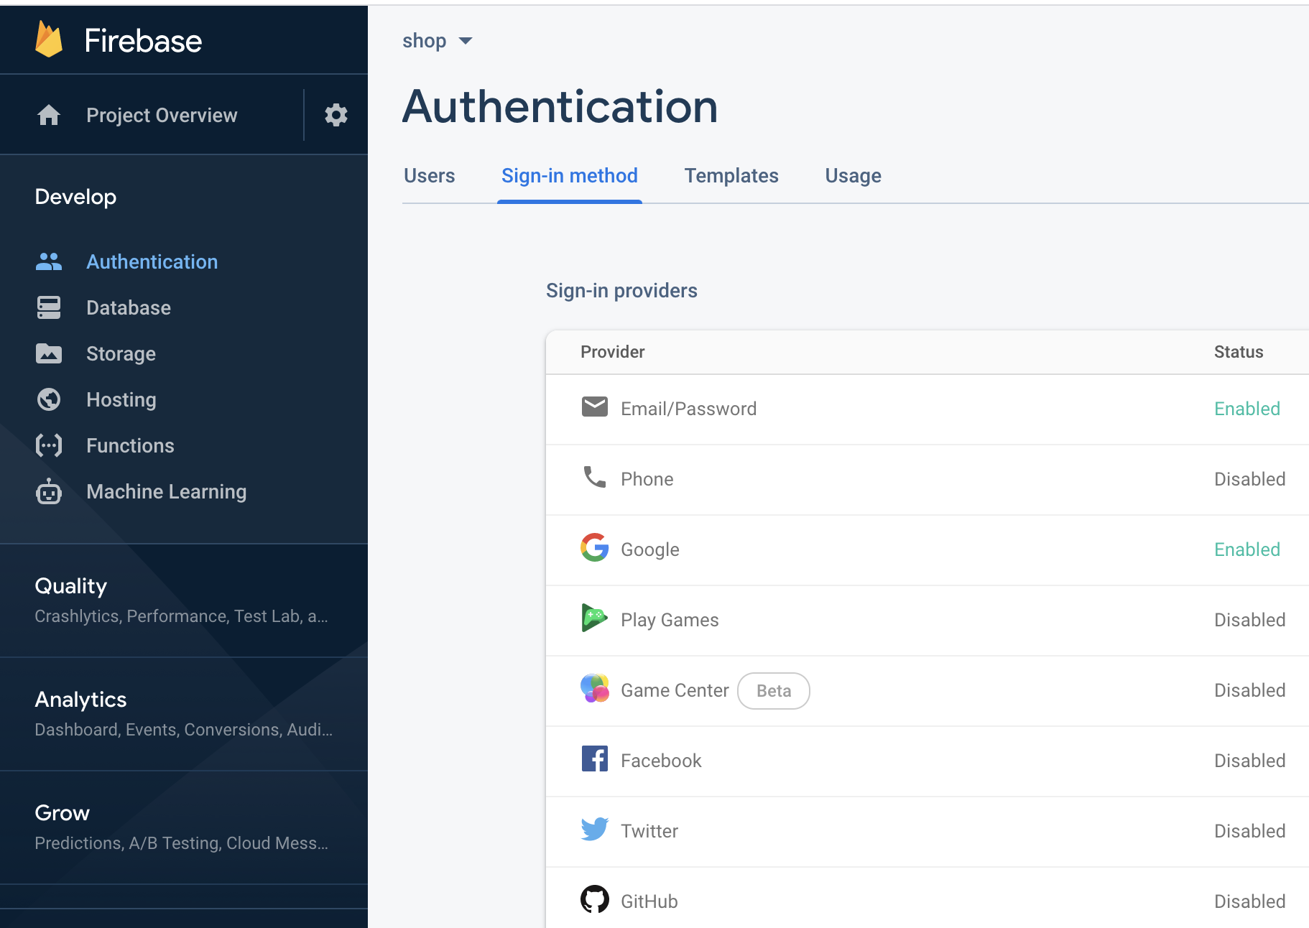Click the Phone provider handset icon
Screen dimensions: 1309x928
[595, 477]
